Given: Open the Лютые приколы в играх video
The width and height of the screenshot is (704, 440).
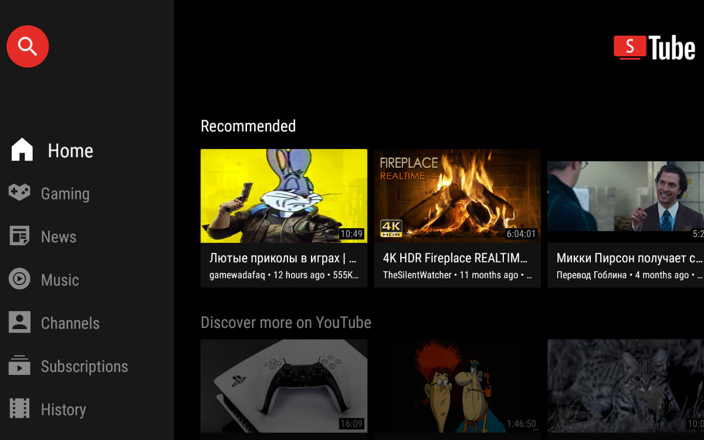Looking at the screenshot, I should tap(284, 196).
